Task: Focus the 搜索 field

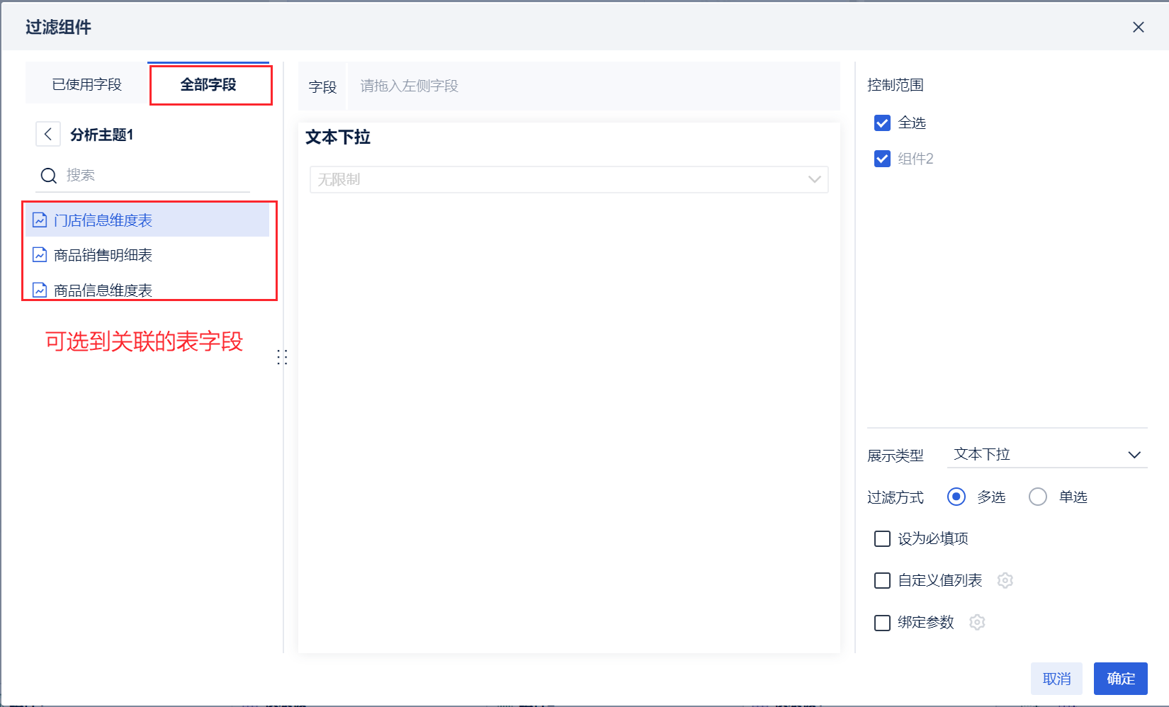Action: coord(143,176)
